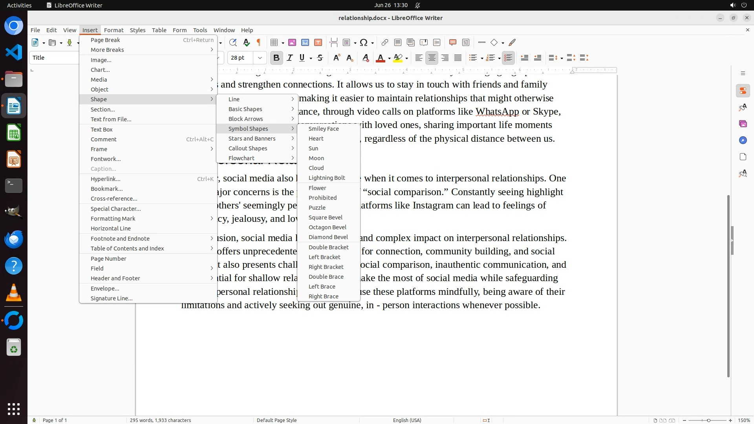Select Smiley Face shape entry

[x=324, y=129]
